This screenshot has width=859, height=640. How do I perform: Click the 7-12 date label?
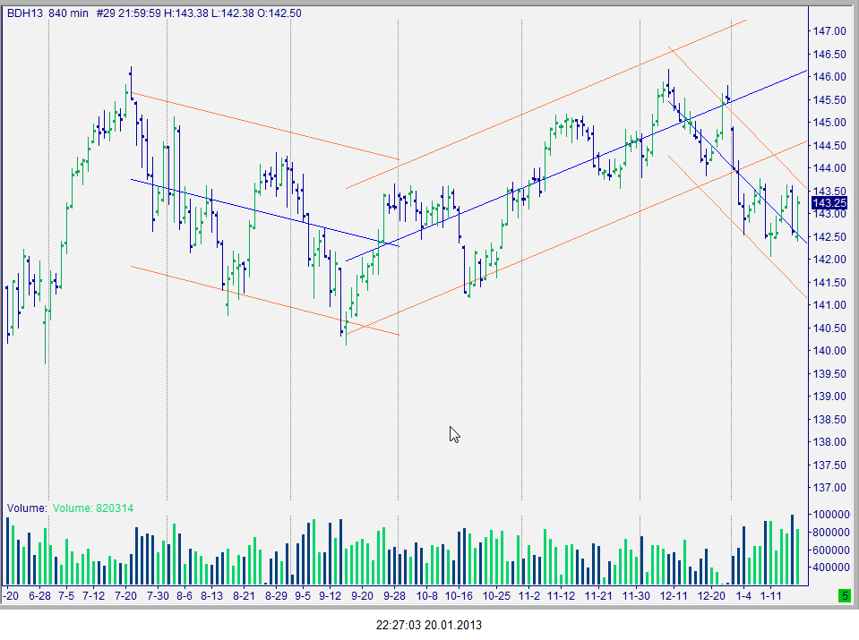click(93, 595)
